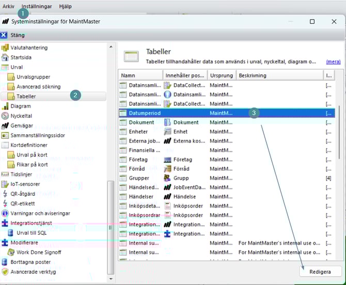The image size is (346, 285).
Task: Sort table by Namn column header
Action: pyautogui.click(x=140, y=75)
